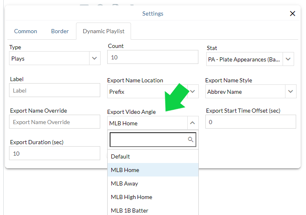
Task: Open the Stat dropdown chevron
Action: tap(288, 59)
